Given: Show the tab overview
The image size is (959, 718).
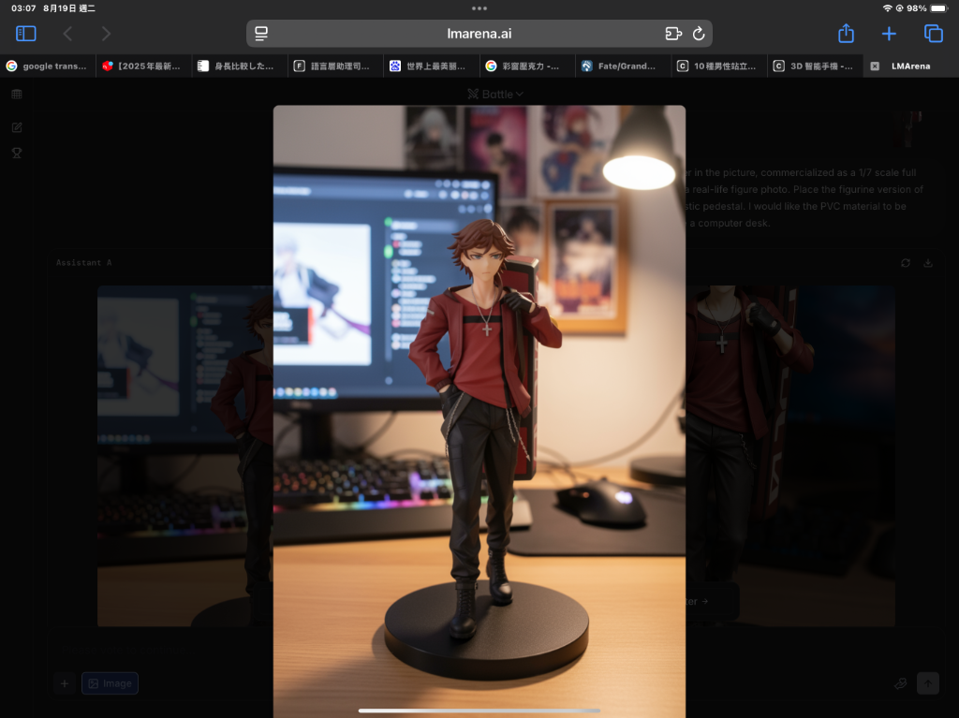Looking at the screenshot, I should point(934,34).
